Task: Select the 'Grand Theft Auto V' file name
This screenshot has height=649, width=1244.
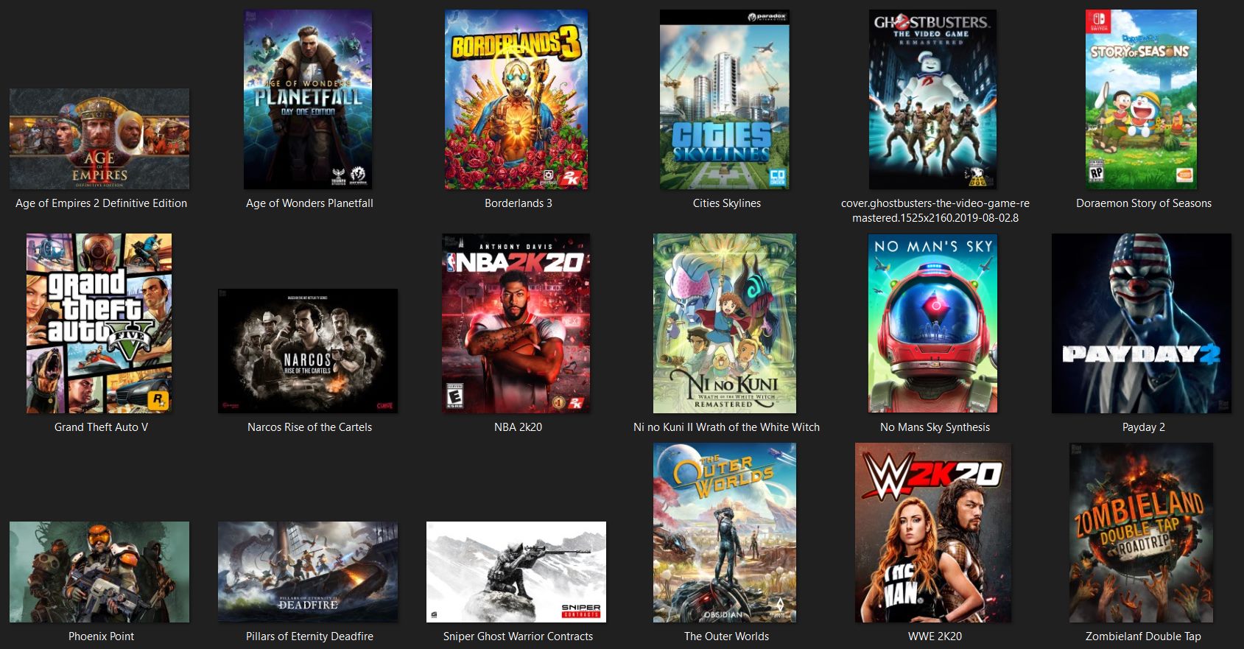Action: point(102,427)
